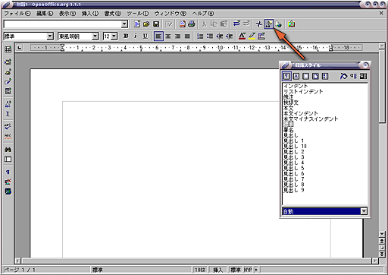
Task: Toggle AutoSpellcheck ABC icon
Action: [x=8, y=137]
